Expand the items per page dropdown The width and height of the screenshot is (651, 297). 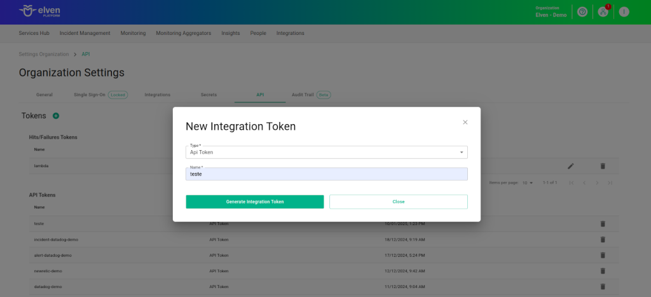(x=528, y=183)
